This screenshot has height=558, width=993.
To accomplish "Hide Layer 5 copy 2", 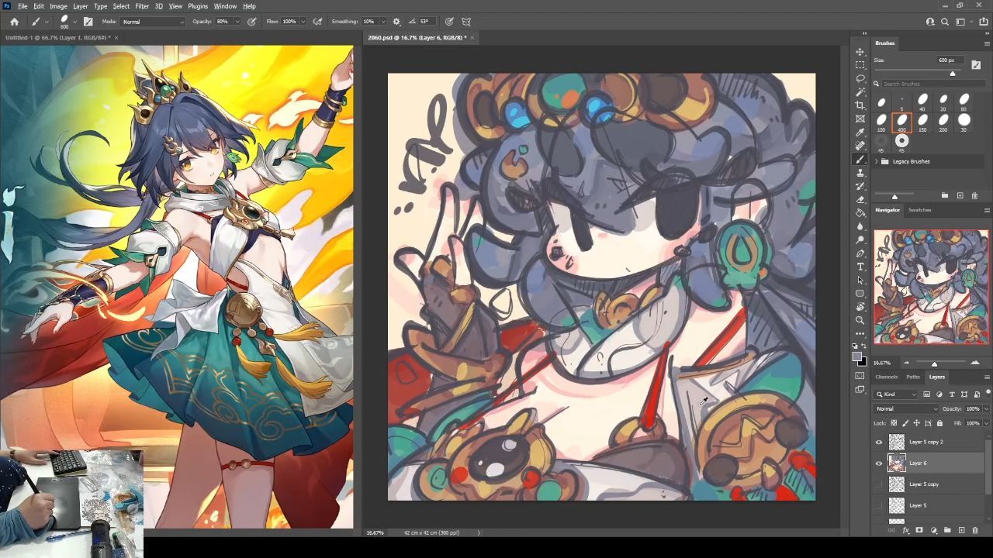I will click(879, 442).
